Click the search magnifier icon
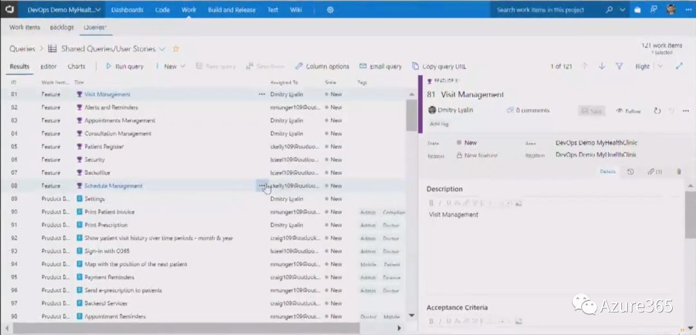This screenshot has width=696, height=335. pyautogui.click(x=609, y=10)
